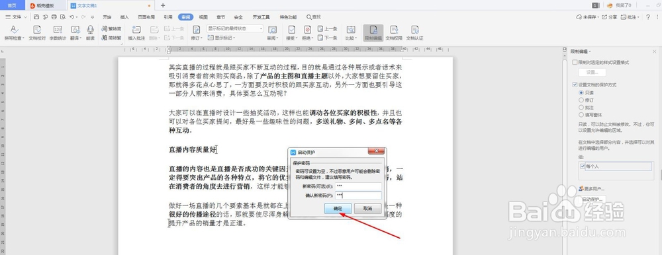Switch to the 页面布局 ribbon tab

(x=146, y=17)
